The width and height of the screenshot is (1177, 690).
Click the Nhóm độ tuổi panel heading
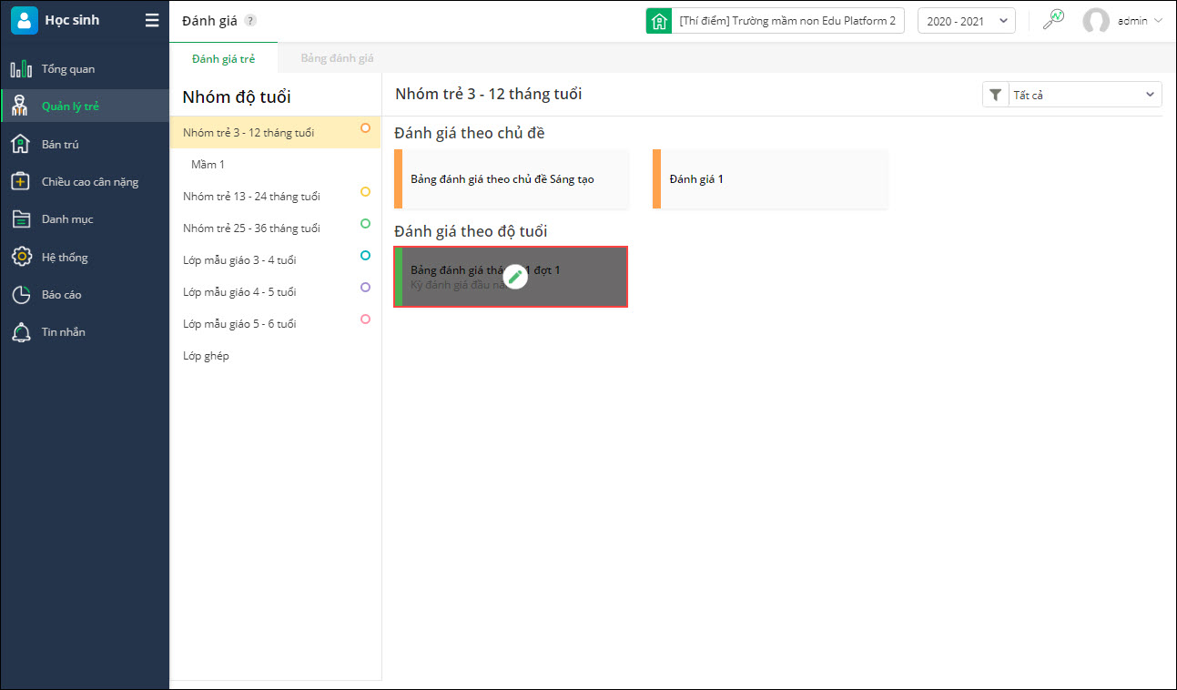click(x=237, y=96)
